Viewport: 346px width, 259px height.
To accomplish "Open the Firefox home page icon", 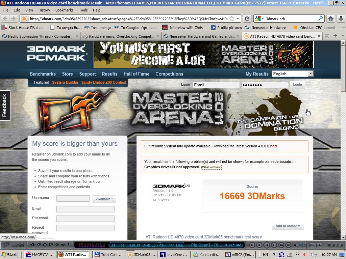I will pyautogui.click(x=330, y=19).
